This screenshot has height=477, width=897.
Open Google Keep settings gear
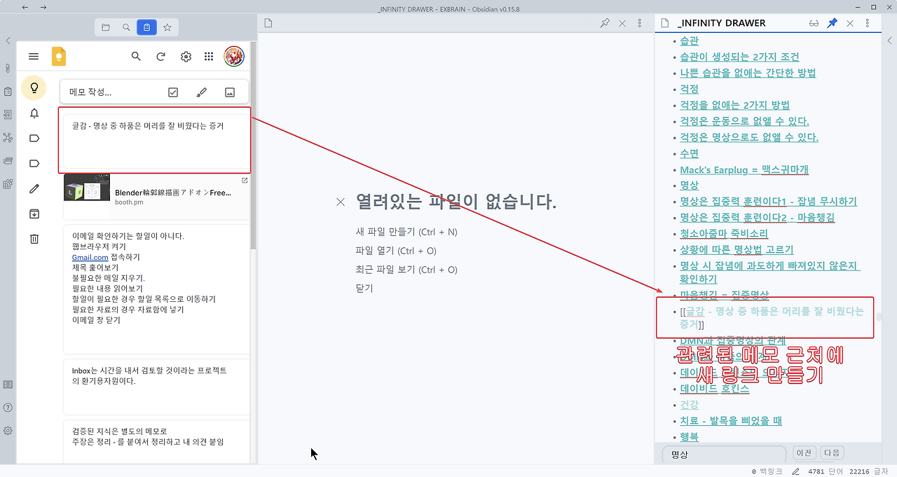coord(186,57)
